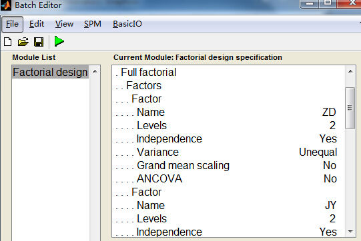The width and height of the screenshot is (361, 241).
Task: Run the batch with green play arrow
Action: click(59, 41)
